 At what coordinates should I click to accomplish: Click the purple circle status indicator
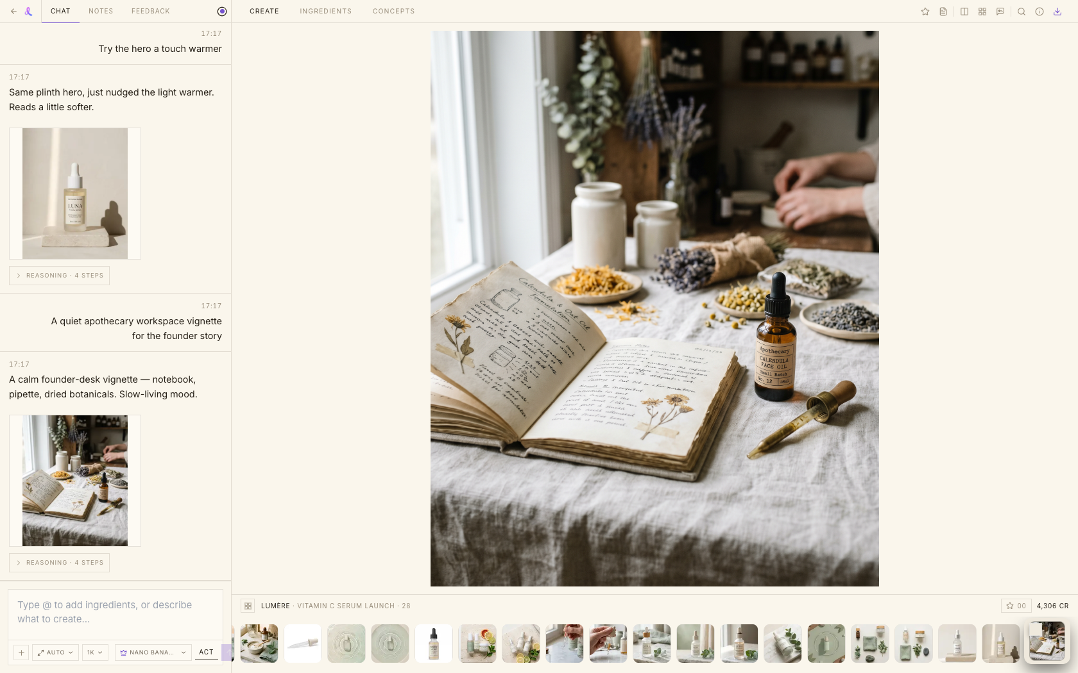click(x=222, y=12)
